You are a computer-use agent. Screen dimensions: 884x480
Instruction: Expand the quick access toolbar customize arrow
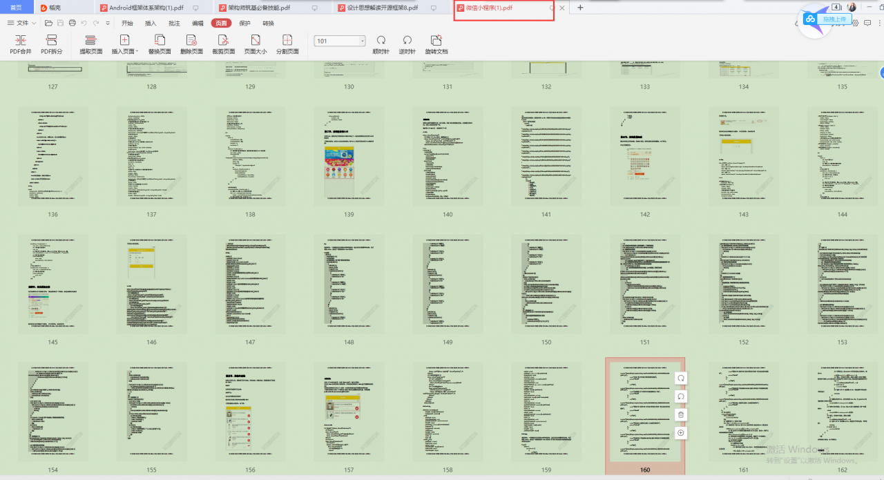[x=108, y=23]
